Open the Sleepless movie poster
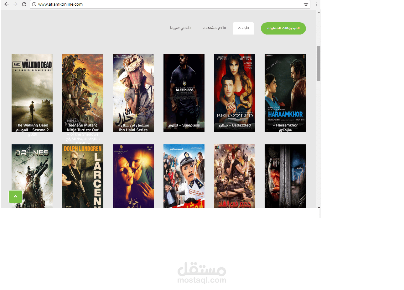Viewport: 404px width, 290px height. tap(184, 93)
